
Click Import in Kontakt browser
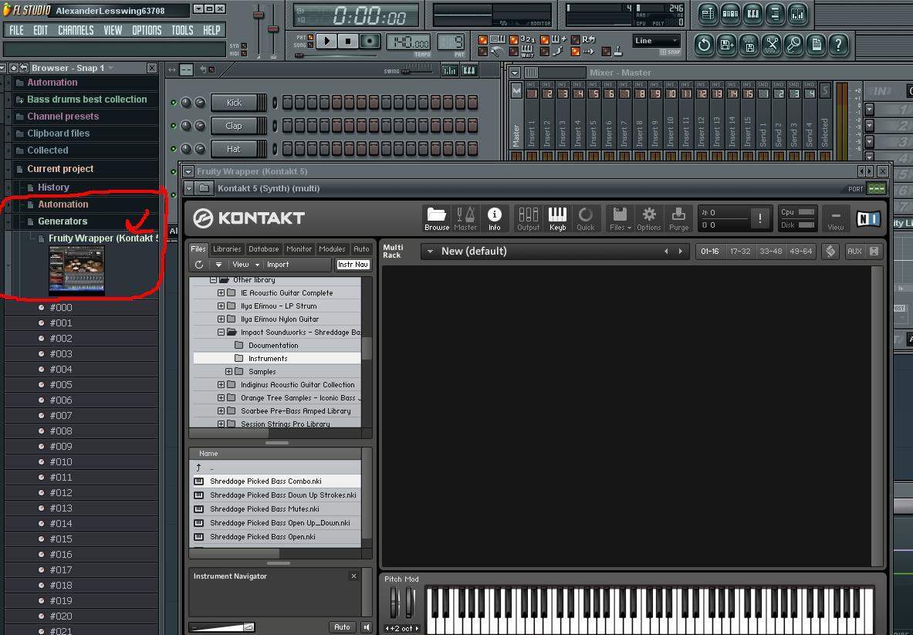278,264
